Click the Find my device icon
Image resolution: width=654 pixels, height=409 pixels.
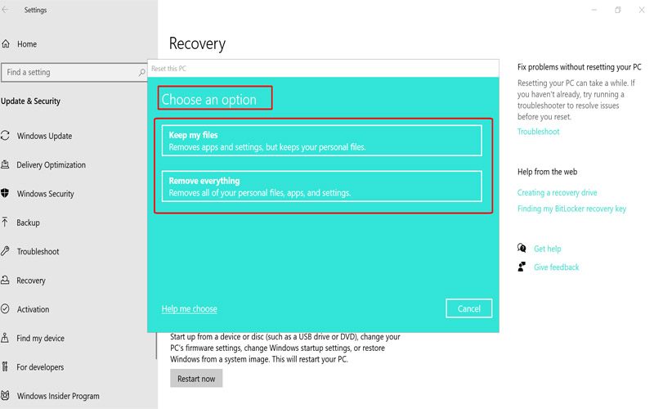pyautogui.click(x=5, y=338)
